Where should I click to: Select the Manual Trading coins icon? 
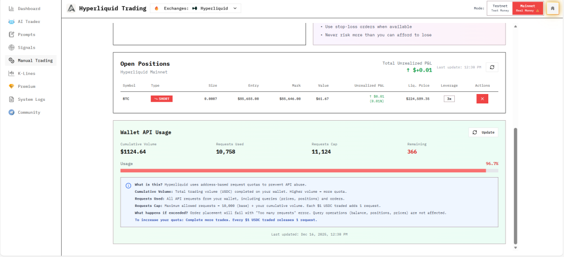[11, 61]
